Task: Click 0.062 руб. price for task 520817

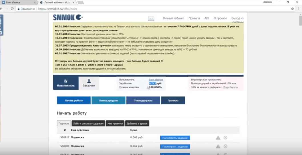Action: pos(137,138)
